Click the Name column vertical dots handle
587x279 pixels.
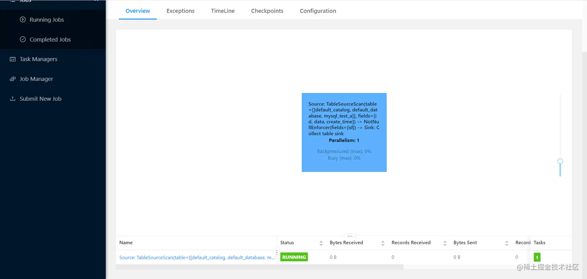(x=277, y=252)
